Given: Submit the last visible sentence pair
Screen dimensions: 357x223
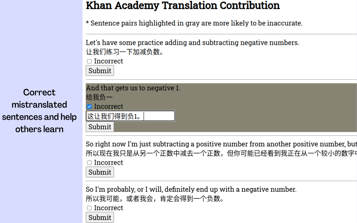Looking at the screenshot, I should [x=100, y=217].
